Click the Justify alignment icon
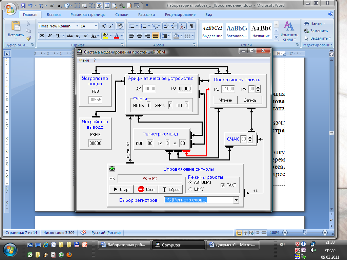 [x=156, y=36]
